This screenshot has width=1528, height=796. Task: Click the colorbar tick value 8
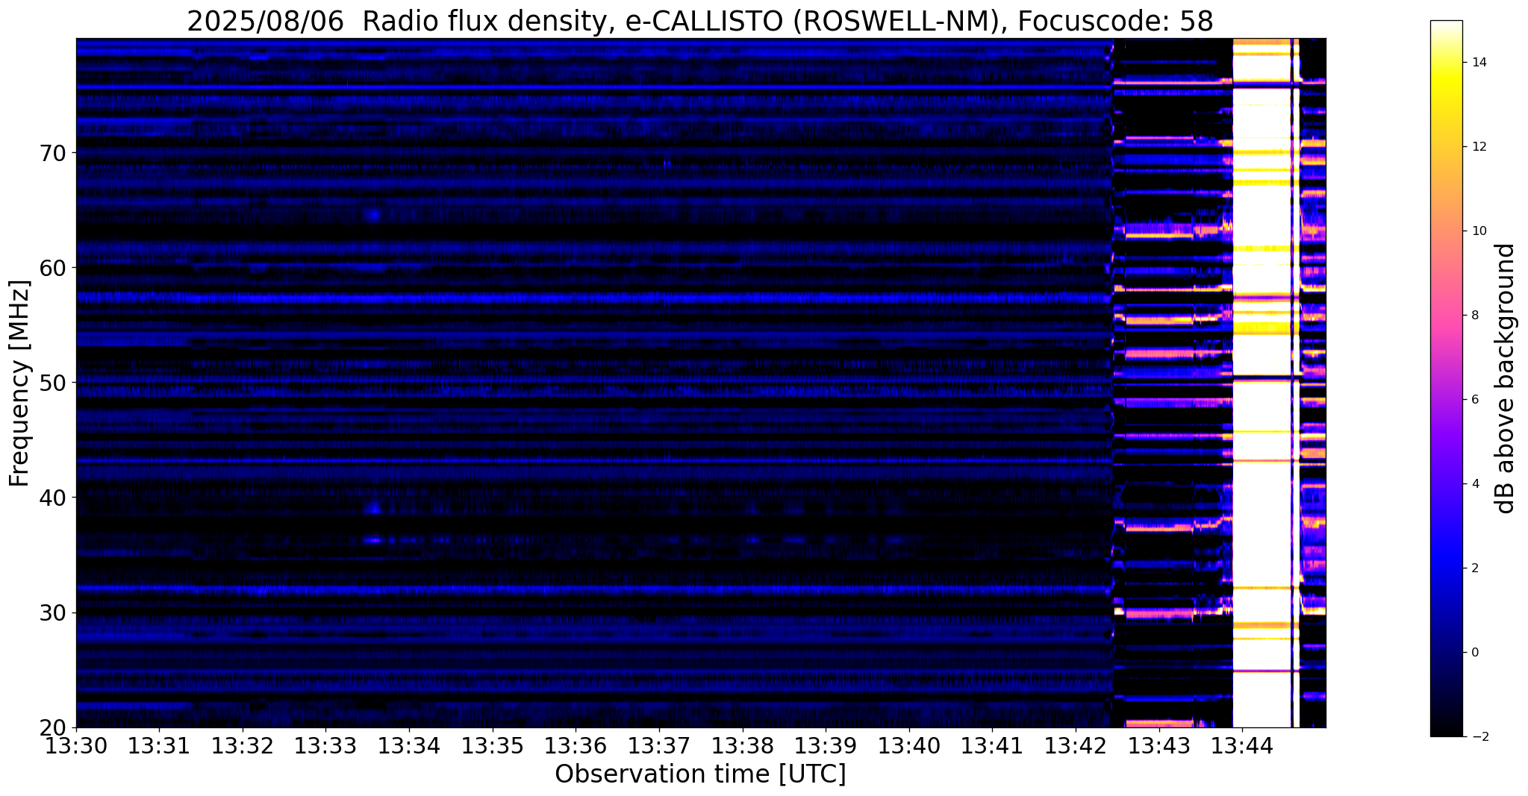1475,316
